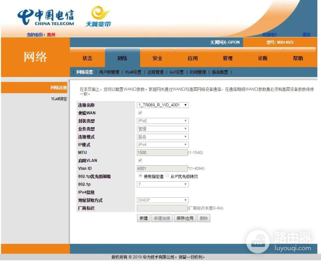Open the IP模式 dropdown
This screenshot has width=321, height=263.
[163, 144]
